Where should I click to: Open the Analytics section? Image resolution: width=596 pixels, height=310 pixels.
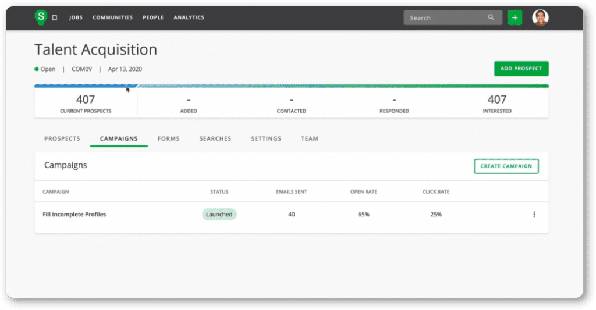pyautogui.click(x=189, y=18)
